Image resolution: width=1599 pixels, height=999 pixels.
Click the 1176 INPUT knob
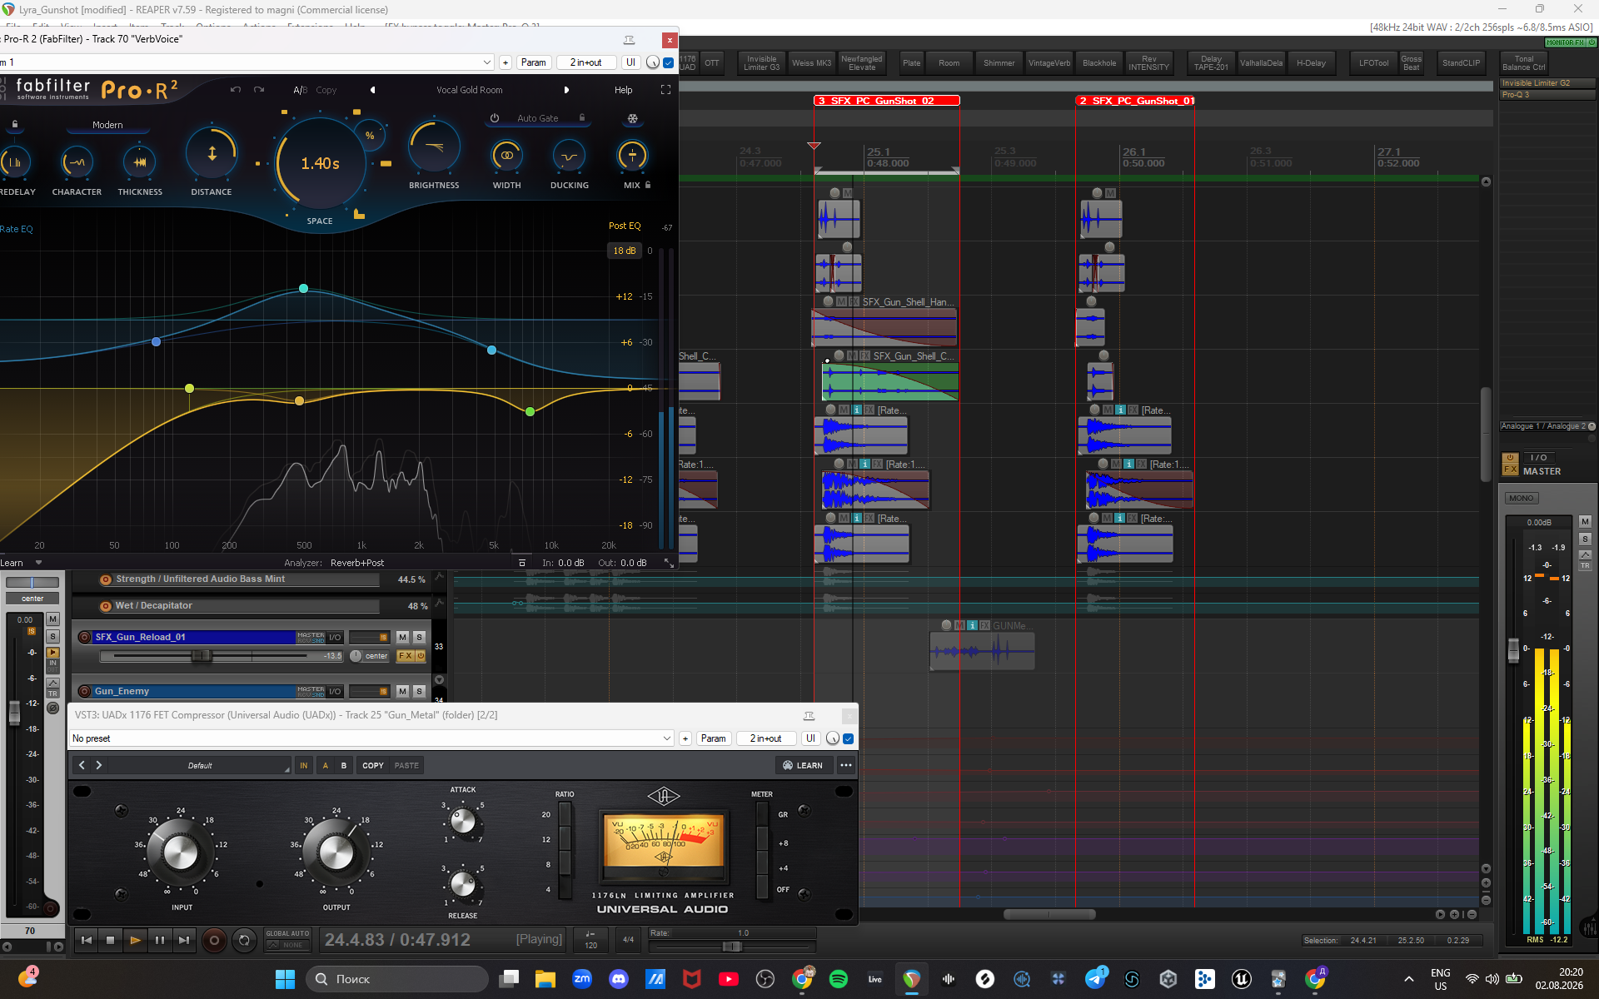point(180,852)
